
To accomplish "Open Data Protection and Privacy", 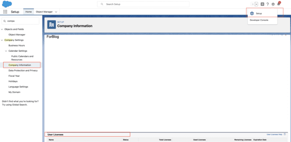I will (23, 70).
